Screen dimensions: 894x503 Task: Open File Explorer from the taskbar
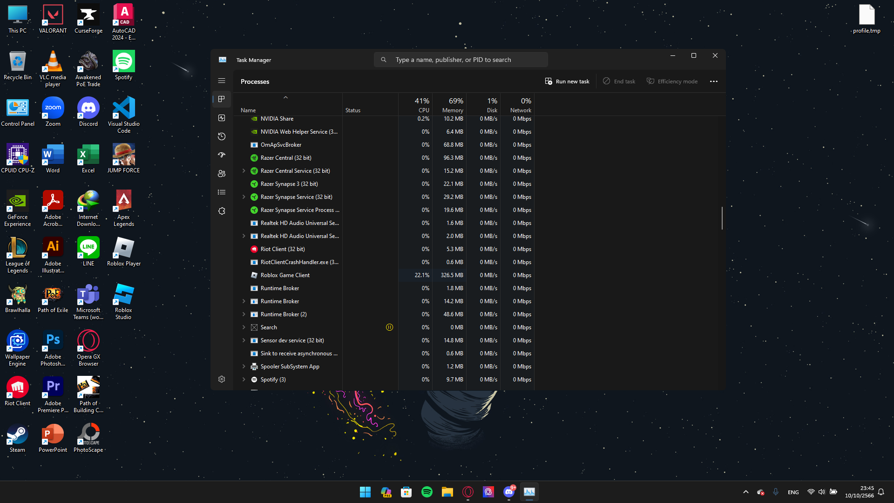(x=447, y=492)
